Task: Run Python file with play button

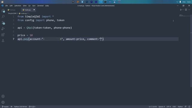Action: (181, 10)
